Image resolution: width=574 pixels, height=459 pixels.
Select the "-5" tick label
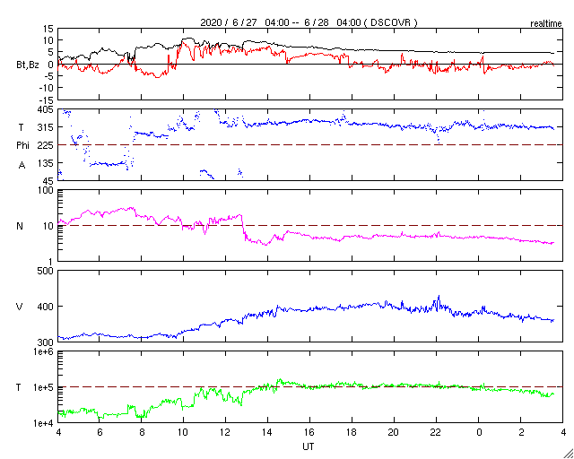click(48, 76)
